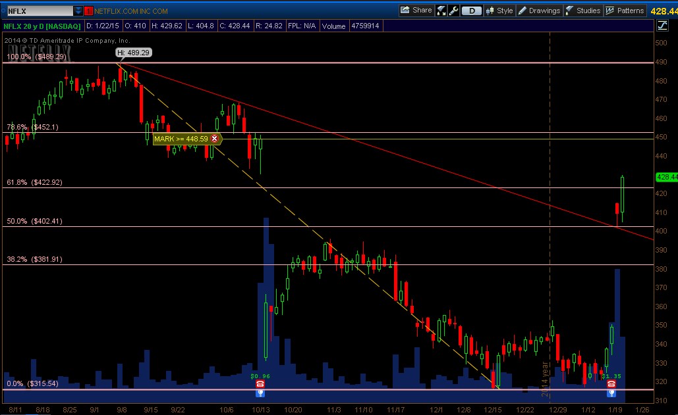Image resolution: width=678 pixels, height=415 pixels.
Task: Click the R: 24.82 range value
Action: [269, 26]
